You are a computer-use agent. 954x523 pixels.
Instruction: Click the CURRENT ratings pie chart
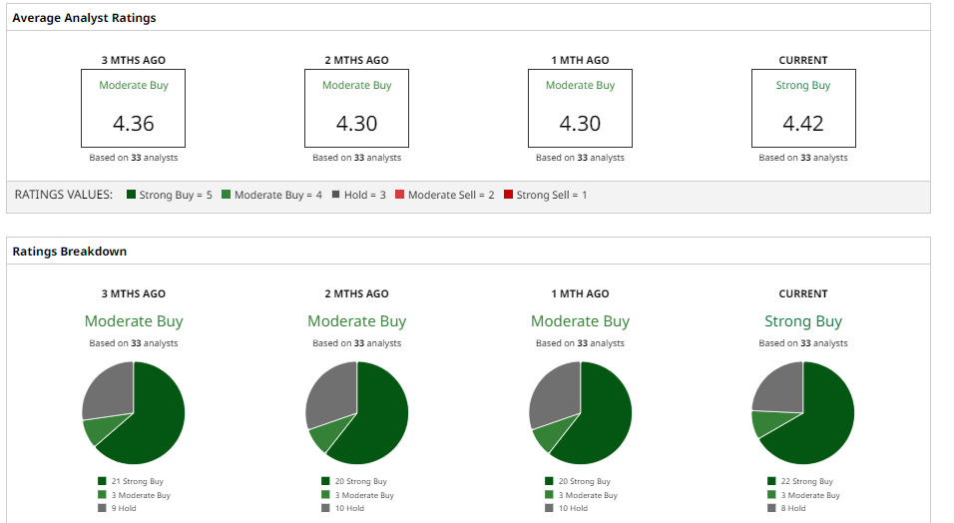pos(803,413)
